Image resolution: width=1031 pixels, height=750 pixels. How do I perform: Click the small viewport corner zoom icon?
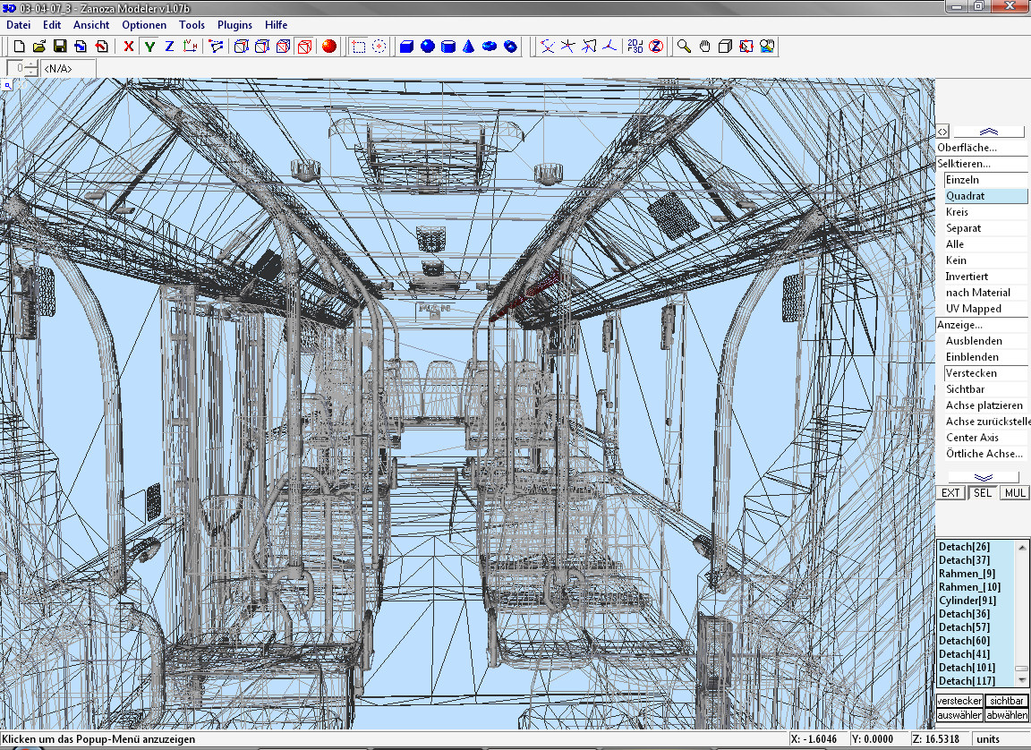pyautogui.click(x=6, y=85)
